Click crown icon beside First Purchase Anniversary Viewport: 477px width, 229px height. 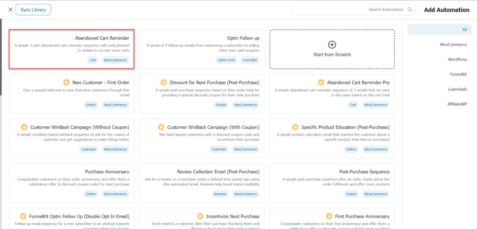pos(328,216)
